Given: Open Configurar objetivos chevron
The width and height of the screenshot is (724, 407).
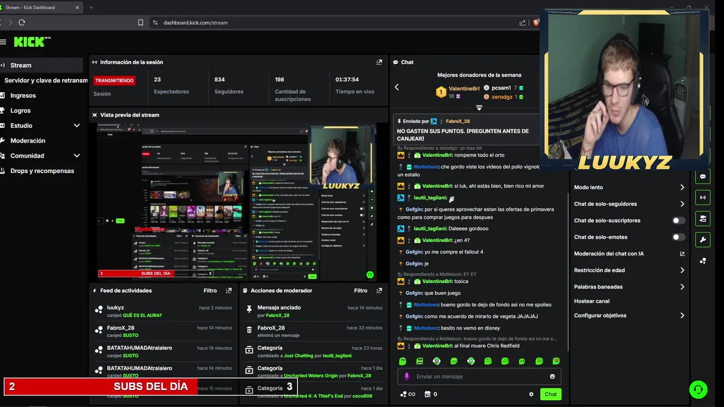Looking at the screenshot, I should [x=682, y=315].
